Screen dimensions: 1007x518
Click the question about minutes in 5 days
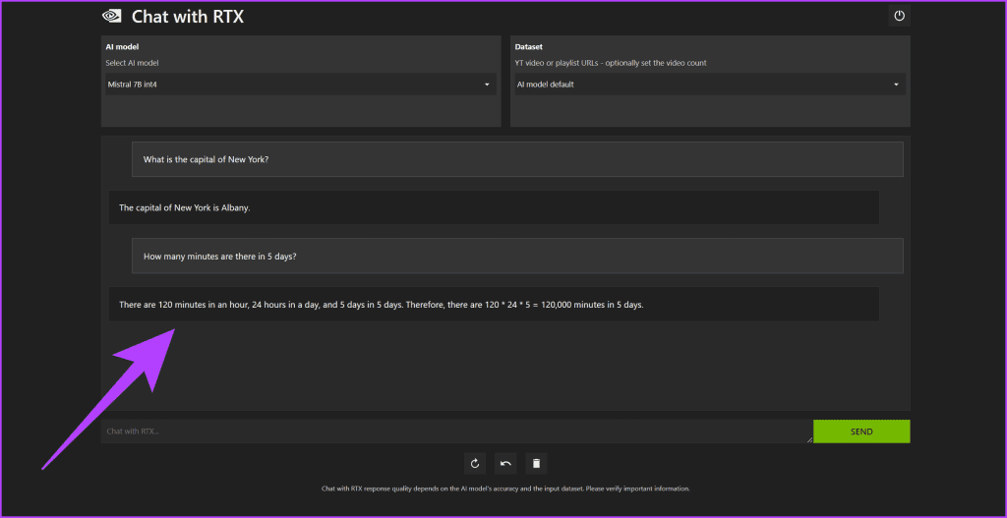pyautogui.click(x=517, y=256)
